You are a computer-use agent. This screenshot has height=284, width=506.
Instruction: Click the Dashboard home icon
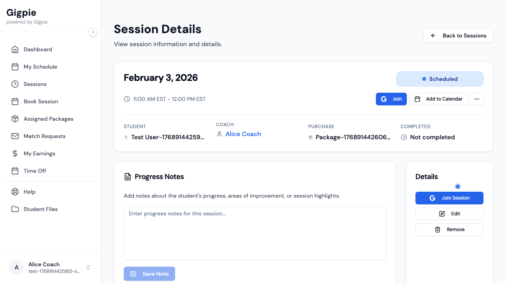click(x=15, y=49)
